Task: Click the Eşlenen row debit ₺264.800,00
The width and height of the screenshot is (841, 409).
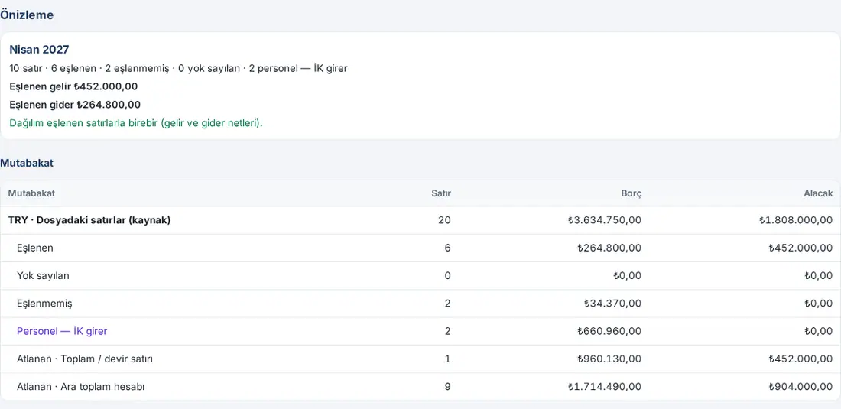Action: (x=609, y=248)
